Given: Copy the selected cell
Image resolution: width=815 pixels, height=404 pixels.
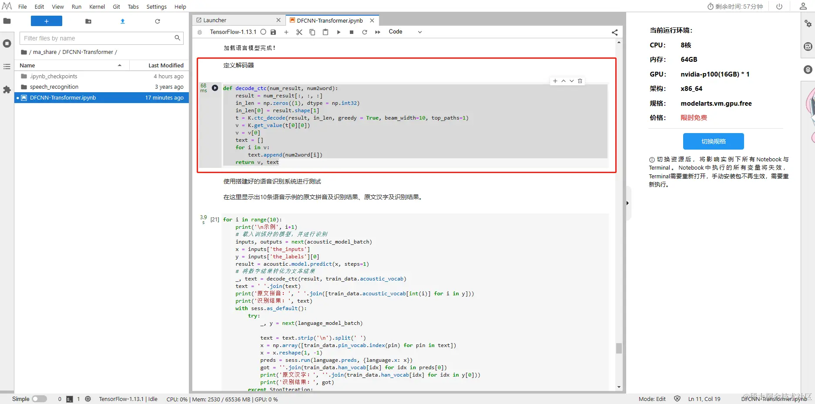Looking at the screenshot, I should coord(312,32).
